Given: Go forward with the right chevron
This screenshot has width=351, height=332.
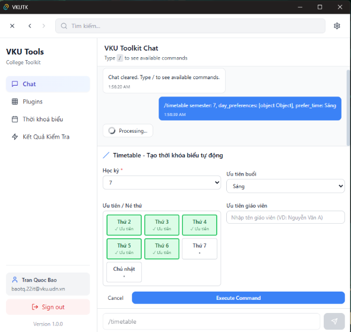Looking at the screenshot, I should coord(43,26).
